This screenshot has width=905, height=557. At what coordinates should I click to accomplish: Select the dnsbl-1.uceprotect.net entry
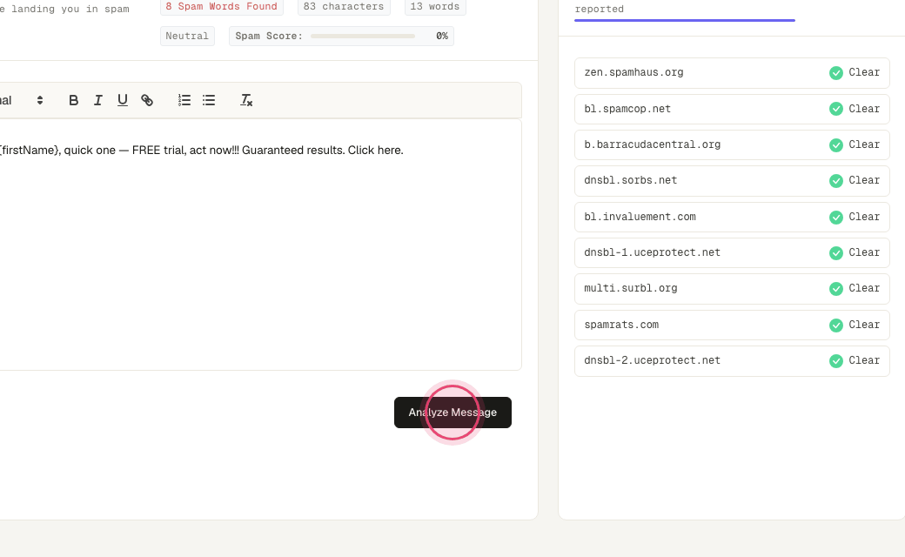point(732,252)
